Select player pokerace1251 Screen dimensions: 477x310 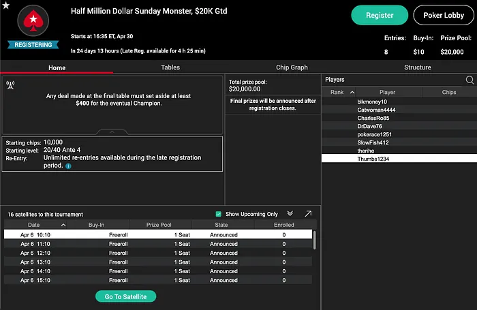click(399, 134)
